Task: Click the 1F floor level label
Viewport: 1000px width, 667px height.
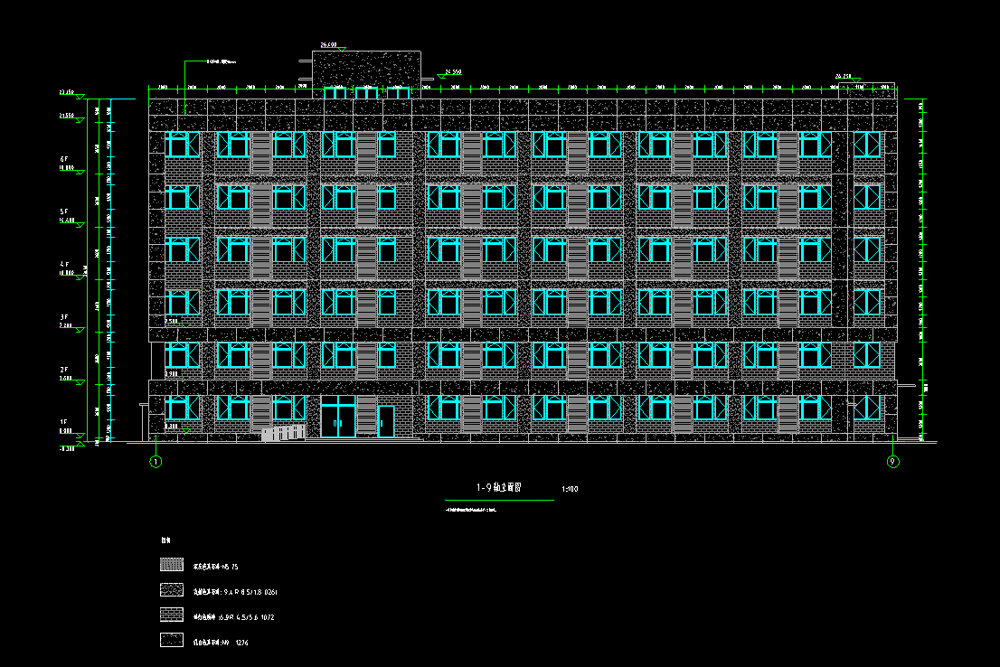Action: pos(65,422)
